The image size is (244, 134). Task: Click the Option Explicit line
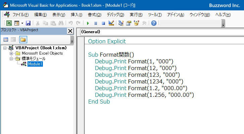point(107,41)
